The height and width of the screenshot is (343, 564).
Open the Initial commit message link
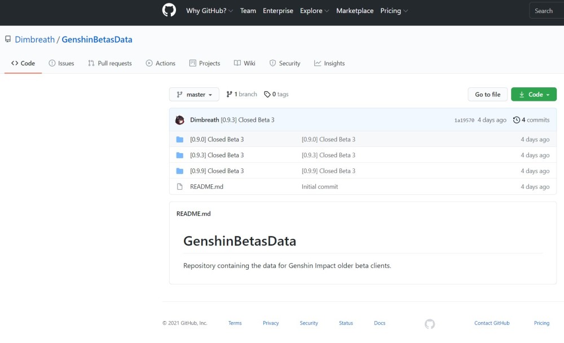point(320,187)
